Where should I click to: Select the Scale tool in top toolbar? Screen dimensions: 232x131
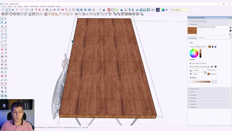pyautogui.click(x=47, y=10)
